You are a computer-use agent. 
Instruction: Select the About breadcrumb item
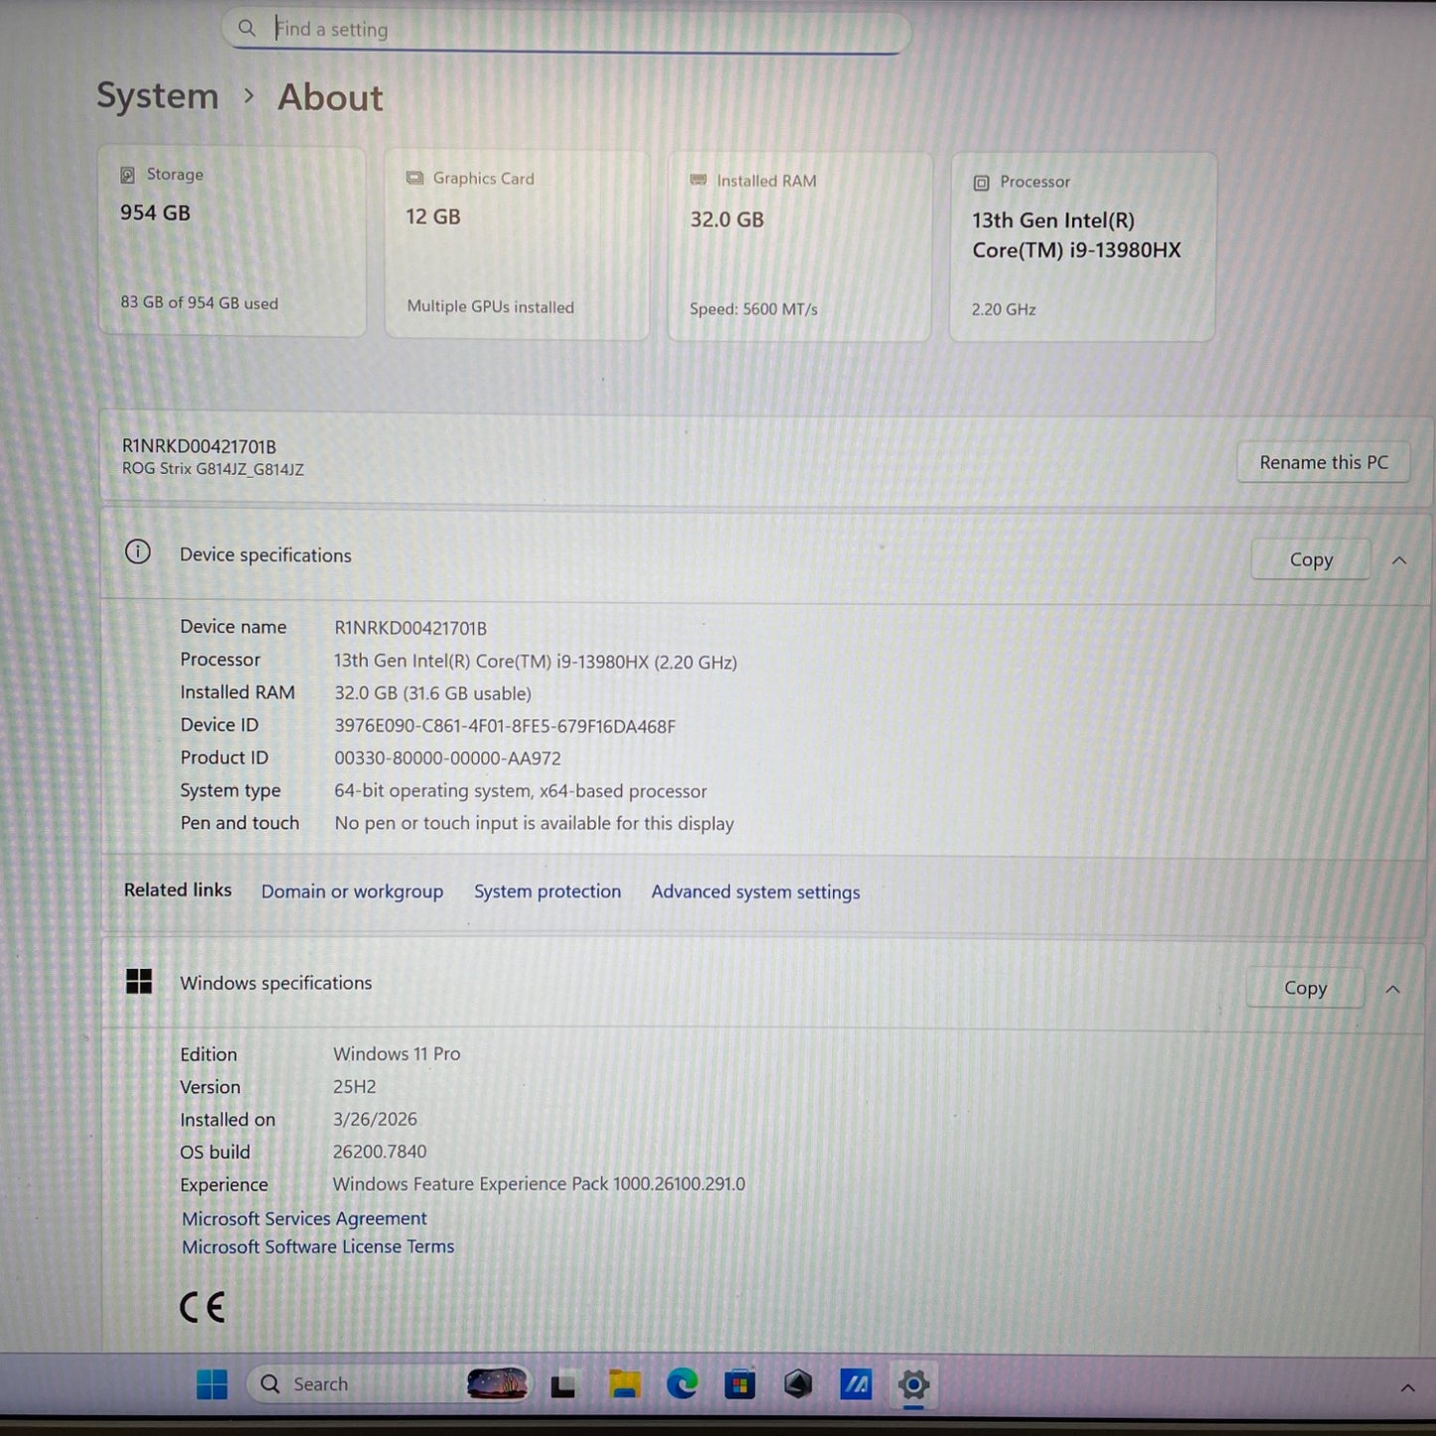point(329,97)
